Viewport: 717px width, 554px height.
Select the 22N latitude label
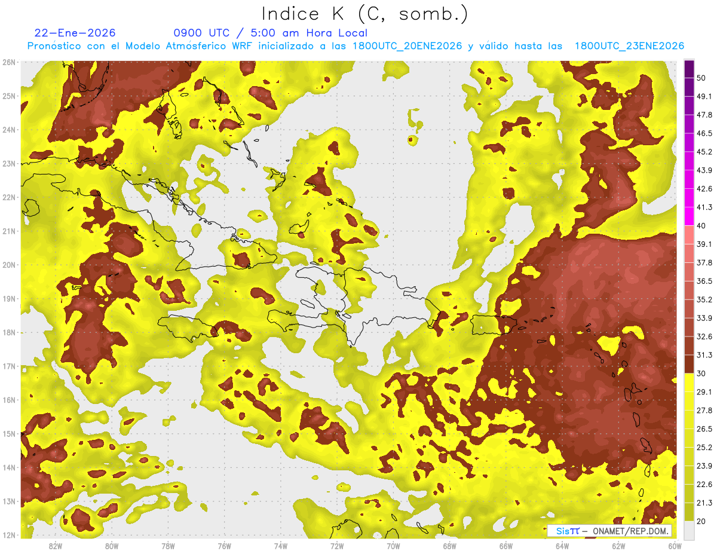tap(8, 197)
